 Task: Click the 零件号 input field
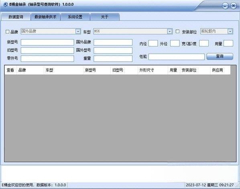47,58
